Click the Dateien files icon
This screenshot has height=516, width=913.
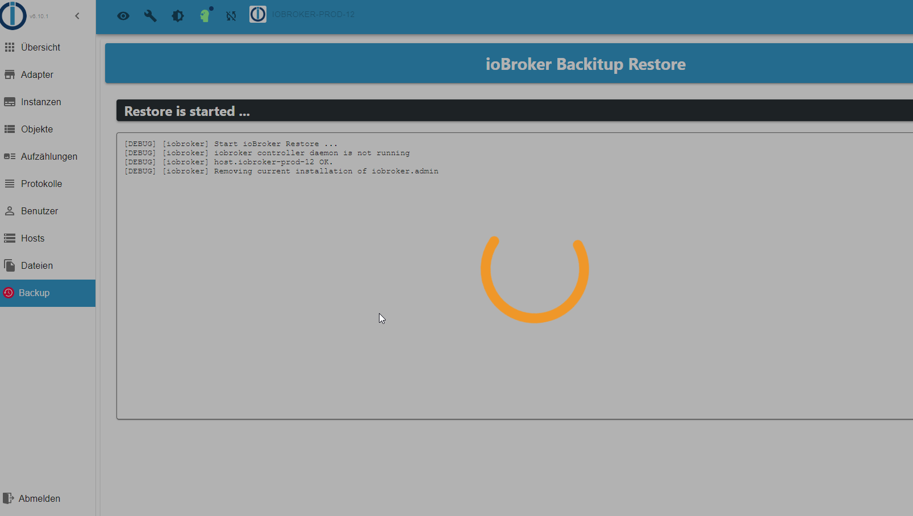coord(10,265)
